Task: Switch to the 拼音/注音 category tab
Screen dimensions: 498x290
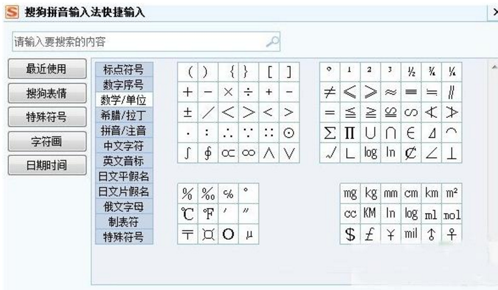Action: click(x=124, y=131)
